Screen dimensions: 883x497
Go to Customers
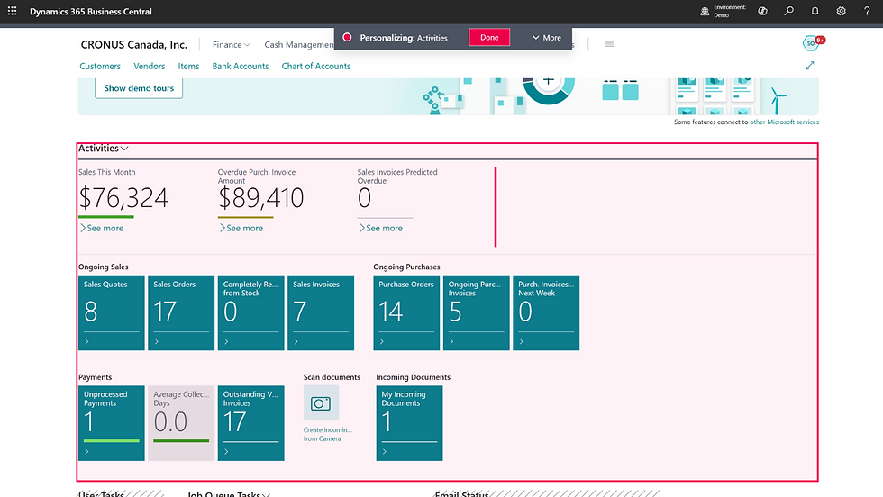click(100, 66)
